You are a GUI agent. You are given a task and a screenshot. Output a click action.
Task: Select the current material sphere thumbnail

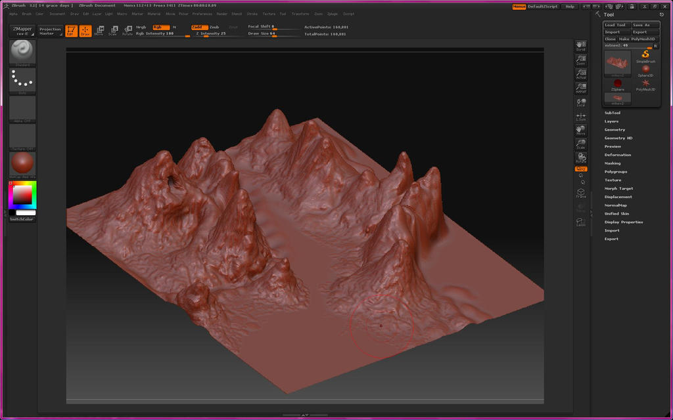[x=22, y=162]
